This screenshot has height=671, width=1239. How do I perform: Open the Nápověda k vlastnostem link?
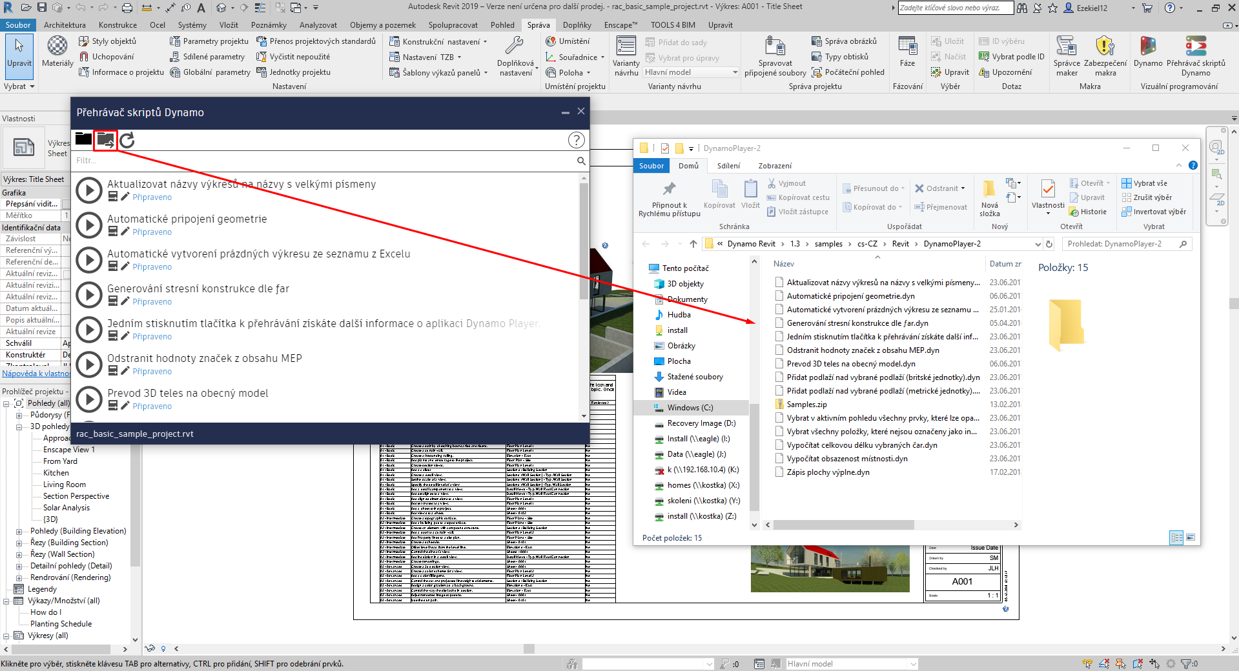36,374
